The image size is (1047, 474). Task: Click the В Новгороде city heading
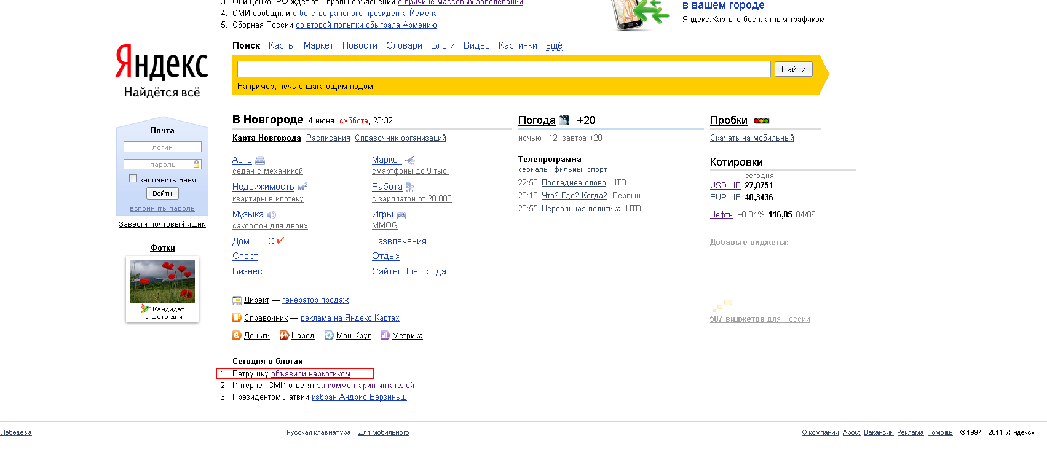(x=267, y=120)
